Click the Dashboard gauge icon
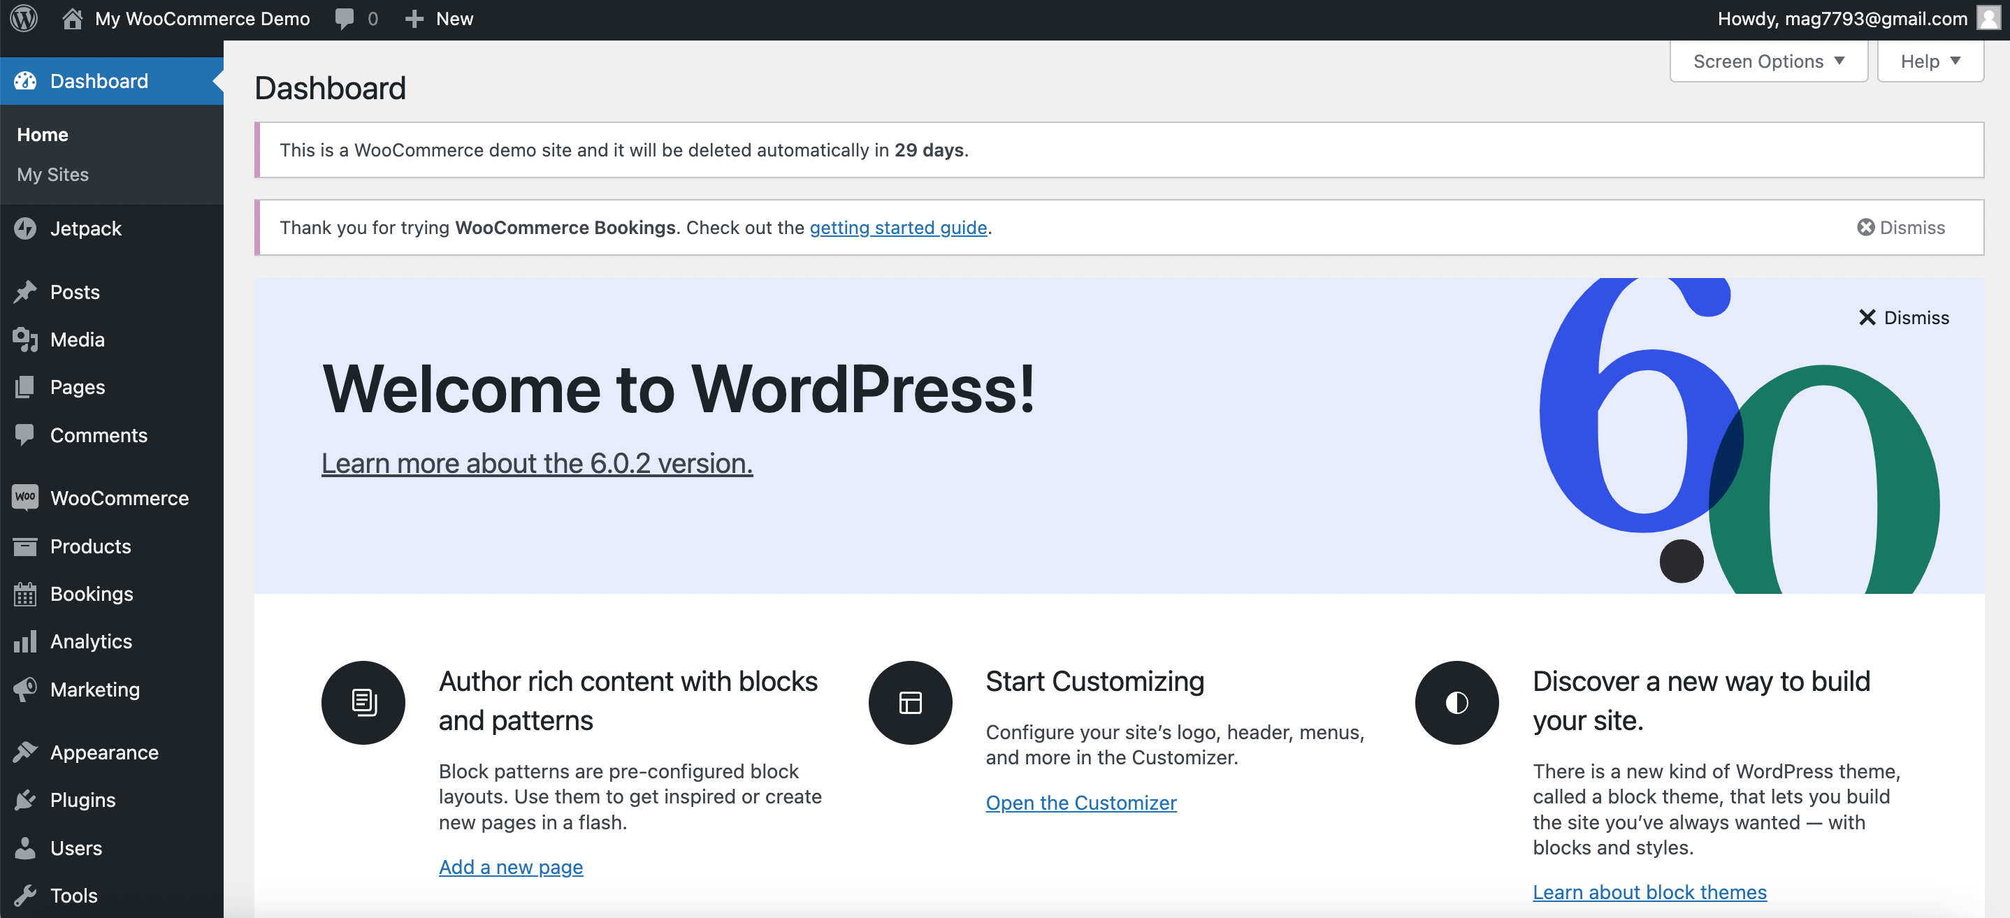This screenshot has height=918, width=2010. pyautogui.click(x=25, y=80)
